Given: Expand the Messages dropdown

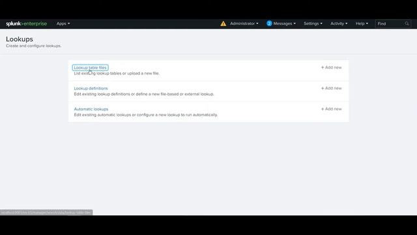Looking at the screenshot, I should [x=284, y=23].
